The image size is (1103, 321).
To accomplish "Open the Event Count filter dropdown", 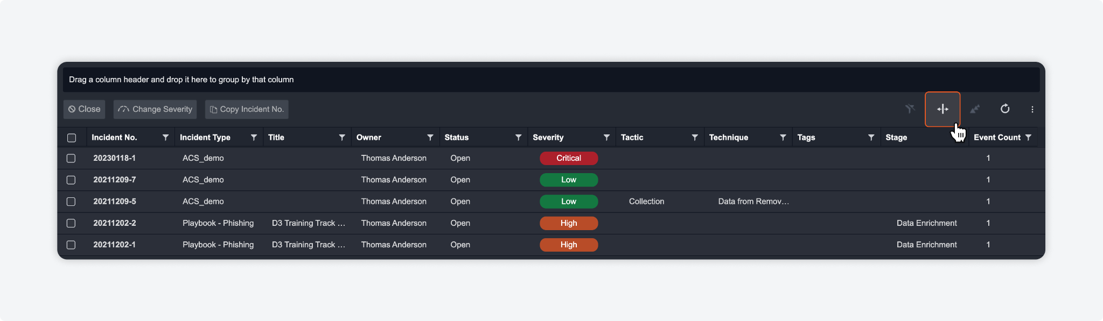I will pos(1028,138).
